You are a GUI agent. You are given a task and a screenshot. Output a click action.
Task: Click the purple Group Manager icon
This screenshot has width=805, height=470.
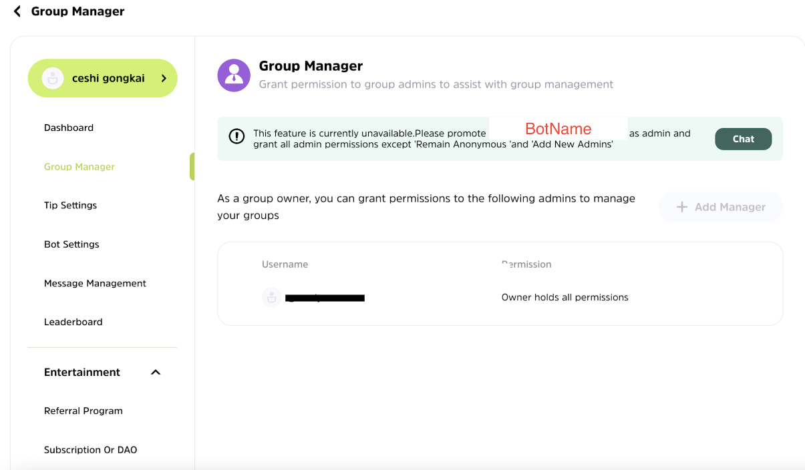click(234, 75)
